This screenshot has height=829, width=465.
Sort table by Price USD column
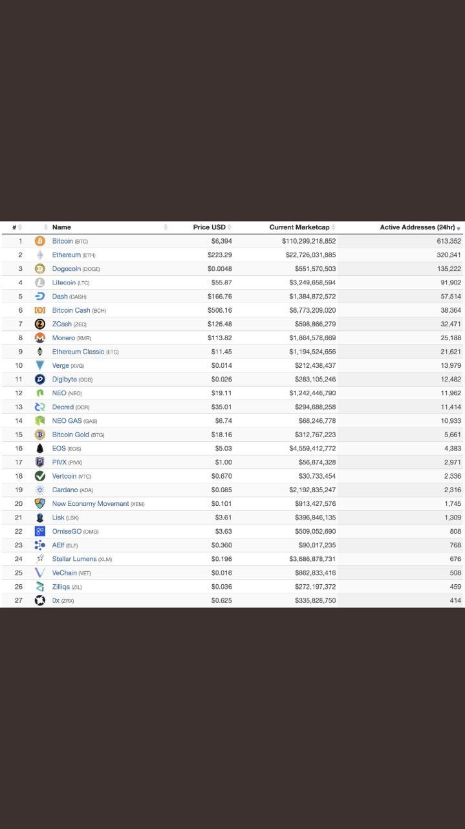(x=212, y=227)
